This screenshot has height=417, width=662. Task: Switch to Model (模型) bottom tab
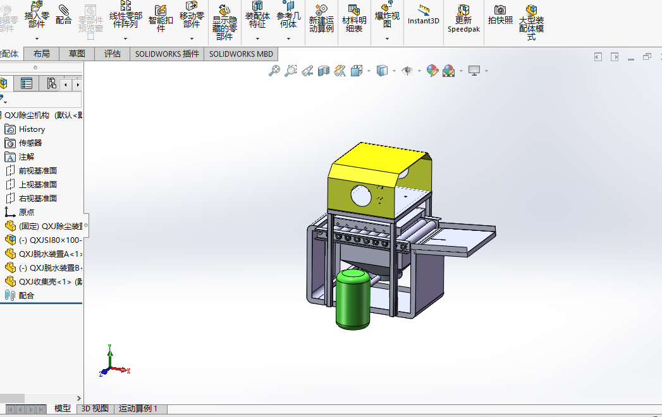(63, 409)
